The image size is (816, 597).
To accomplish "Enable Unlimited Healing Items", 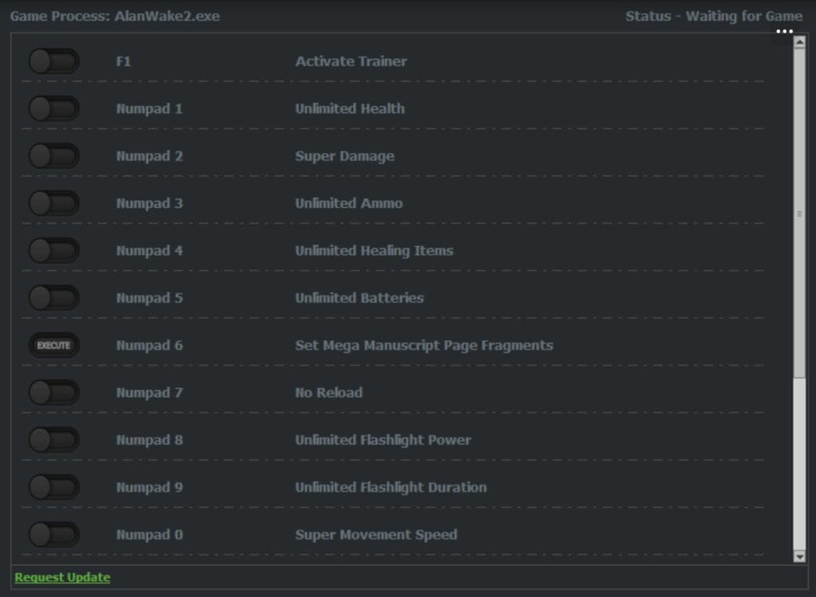I will [53, 250].
